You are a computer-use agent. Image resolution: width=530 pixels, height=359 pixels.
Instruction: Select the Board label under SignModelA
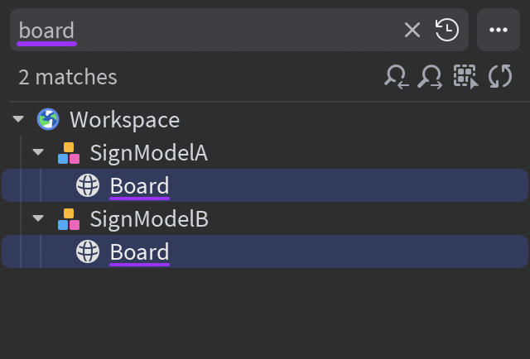pos(139,186)
